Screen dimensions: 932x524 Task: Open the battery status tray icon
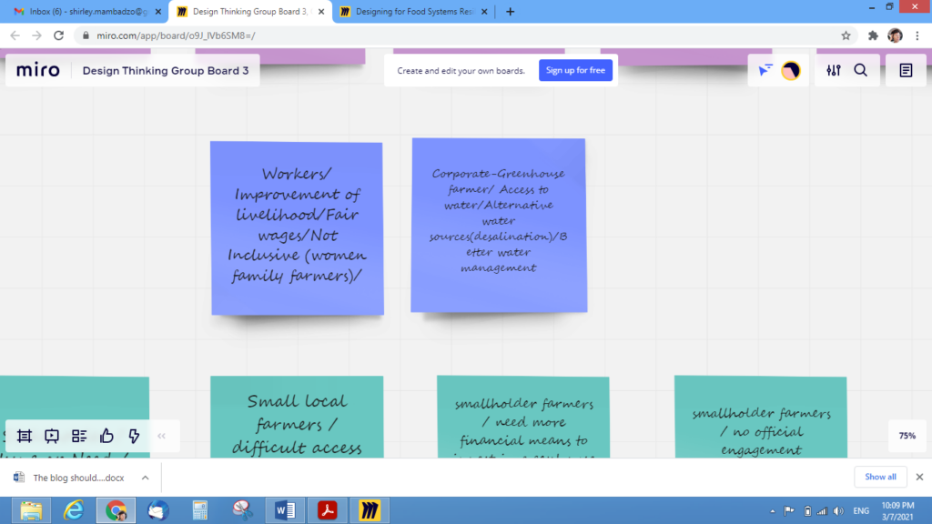pos(807,511)
